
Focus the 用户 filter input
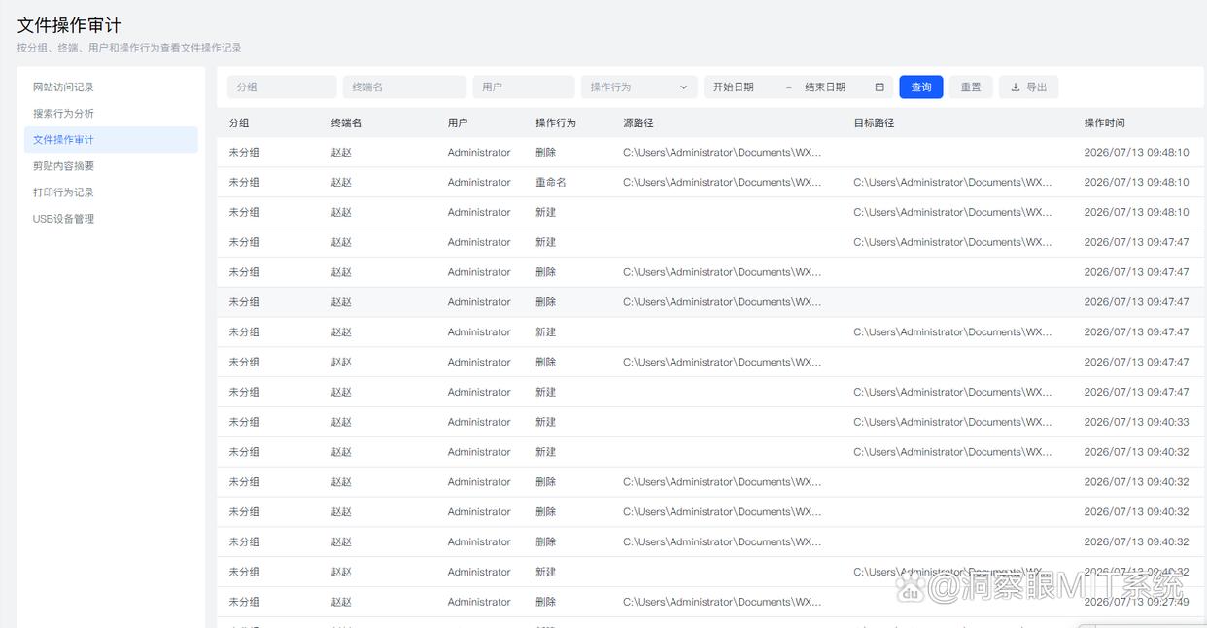tap(524, 87)
